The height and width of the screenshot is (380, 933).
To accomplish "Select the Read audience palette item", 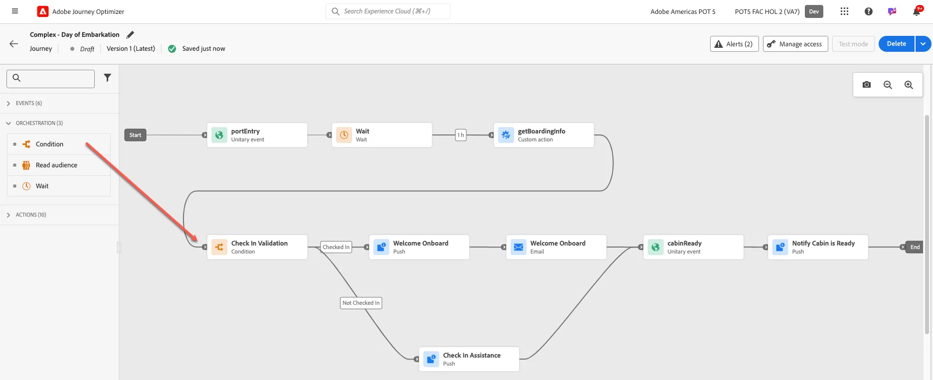I will coord(59,165).
